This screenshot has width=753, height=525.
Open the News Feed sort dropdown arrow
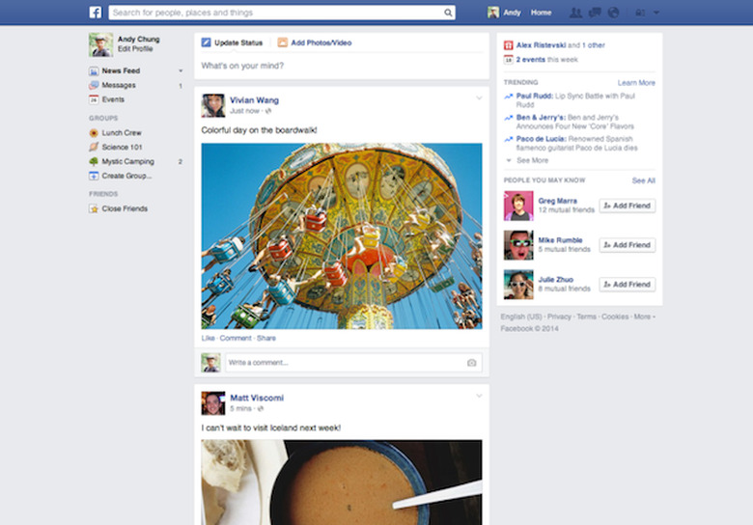coord(180,71)
